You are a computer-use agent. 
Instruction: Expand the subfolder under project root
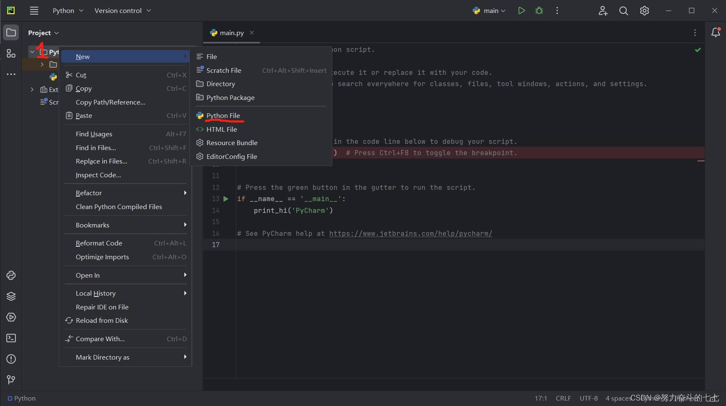click(x=42, y=64)
